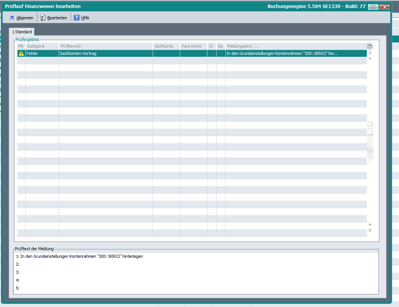Open the Bearbeiten menu
The image size is (399, 307).
[54, 18]
